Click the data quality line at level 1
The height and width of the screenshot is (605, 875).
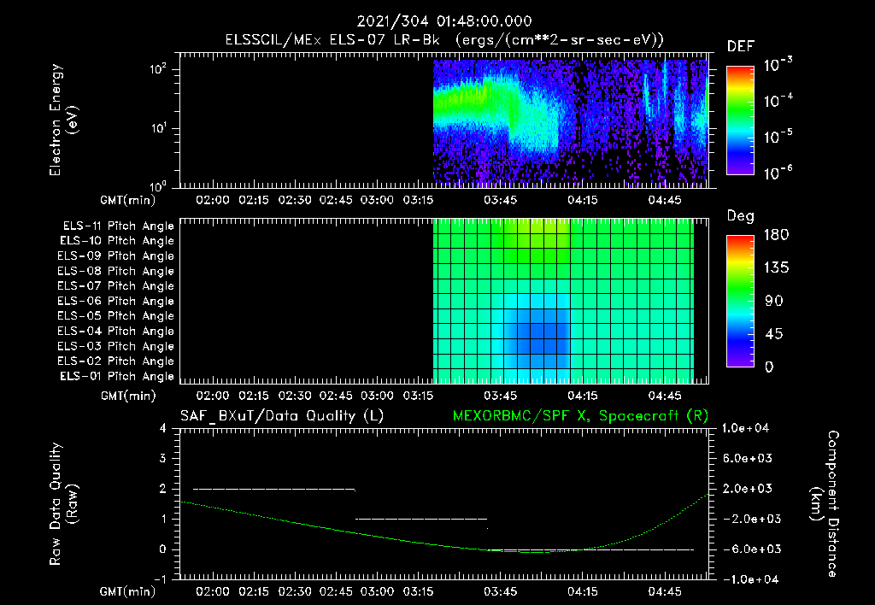tap(421, 519)
